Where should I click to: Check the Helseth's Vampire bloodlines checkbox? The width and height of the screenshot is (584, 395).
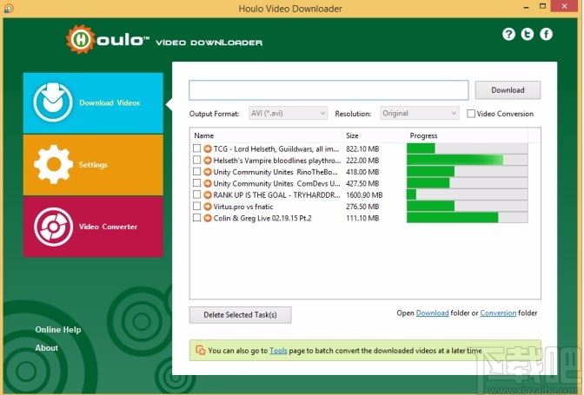196,160
